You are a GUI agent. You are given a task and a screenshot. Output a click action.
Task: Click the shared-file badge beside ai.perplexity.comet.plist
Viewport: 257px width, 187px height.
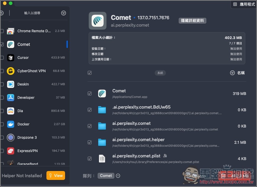coord(165,156)
